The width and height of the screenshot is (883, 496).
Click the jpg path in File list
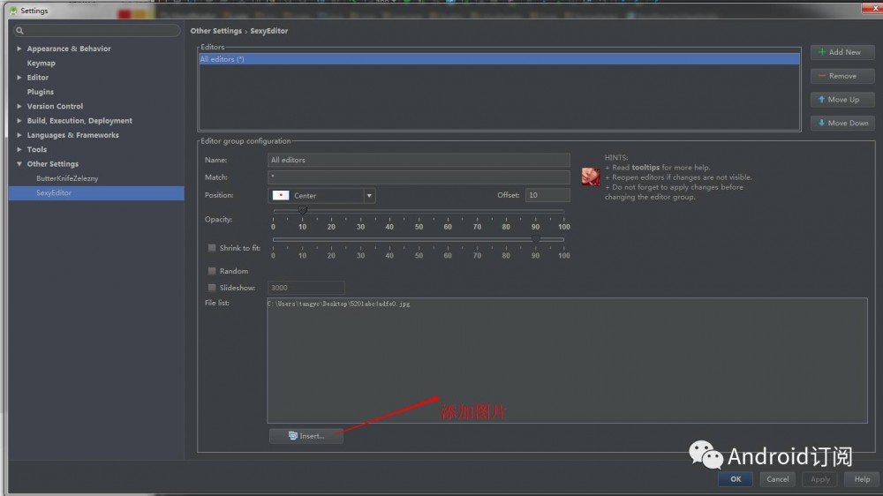[x=338, y=304]
